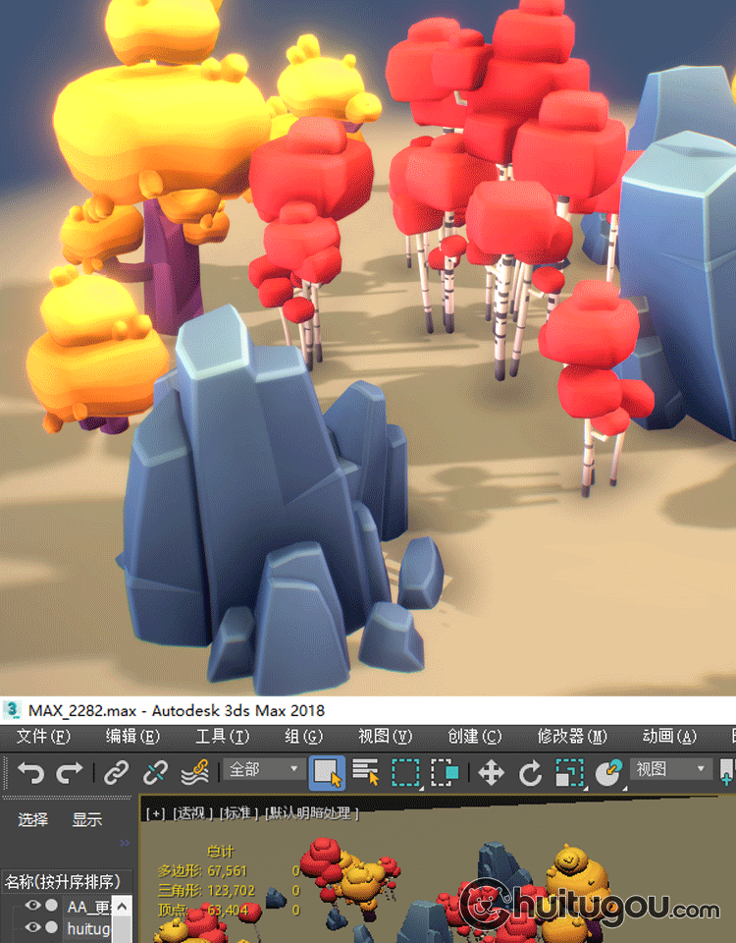Toggle Window/Crossing selection mode

tap(445, 772)
